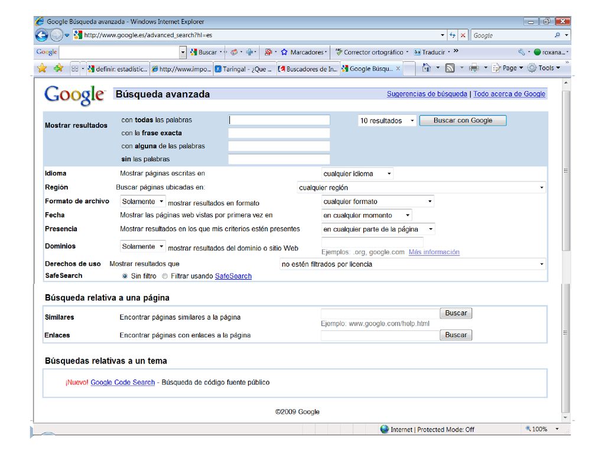605x454 pixels.
Task: Open Más información link
Action: [x=434, y=252]
